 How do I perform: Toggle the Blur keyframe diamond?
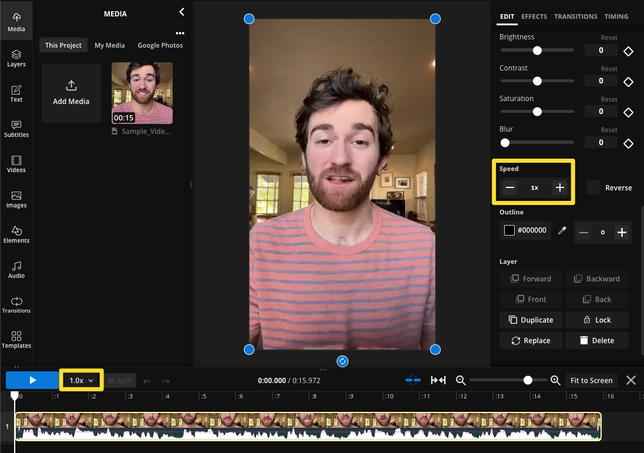point(628,143)
